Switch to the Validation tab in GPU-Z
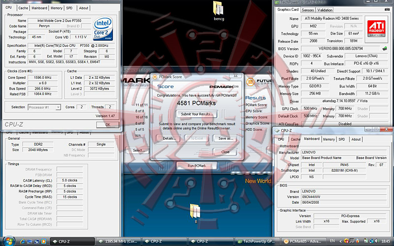This screenshot has width=394, height=246. click(325, 10)
